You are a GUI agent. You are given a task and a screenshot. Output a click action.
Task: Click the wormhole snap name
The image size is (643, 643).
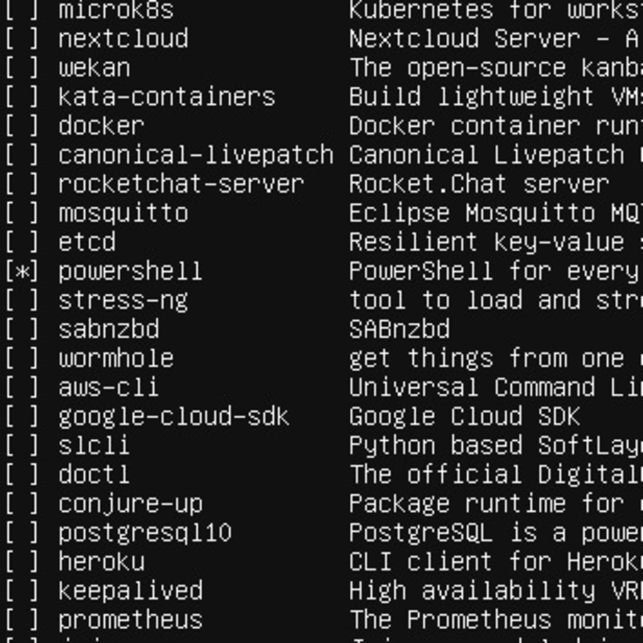point(116,358)
